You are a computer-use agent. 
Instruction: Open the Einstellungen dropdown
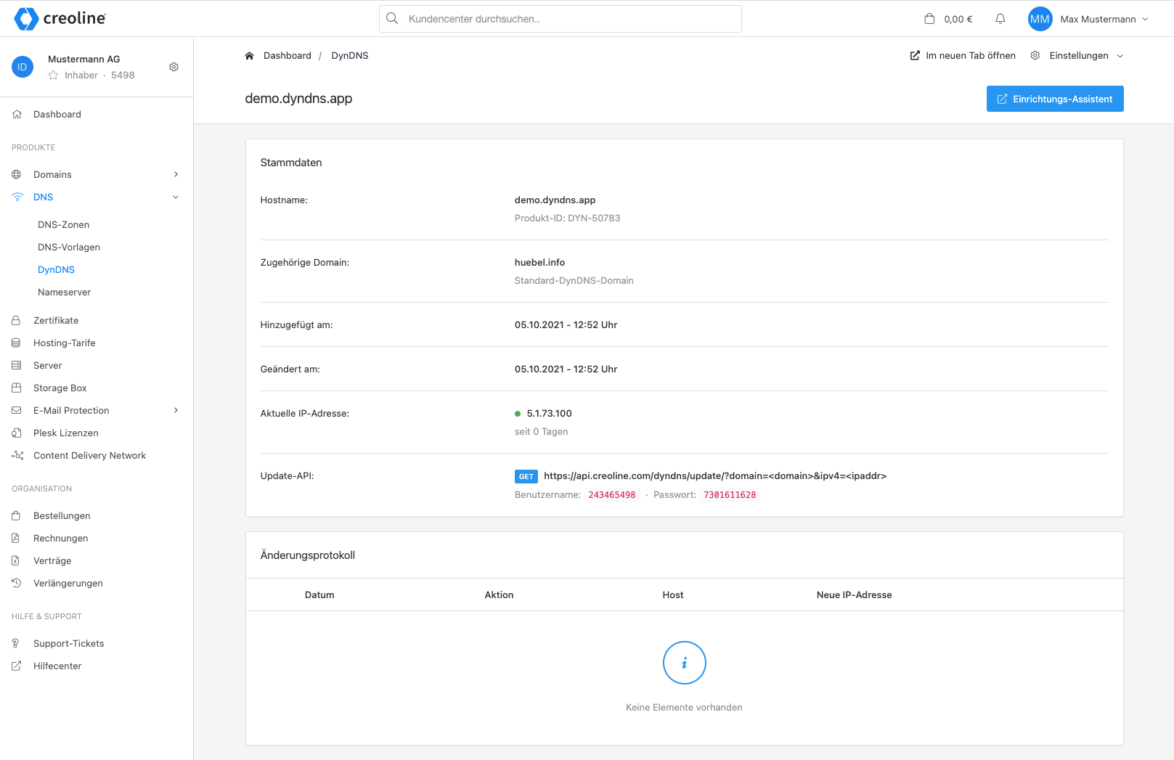click(1077, 56)
